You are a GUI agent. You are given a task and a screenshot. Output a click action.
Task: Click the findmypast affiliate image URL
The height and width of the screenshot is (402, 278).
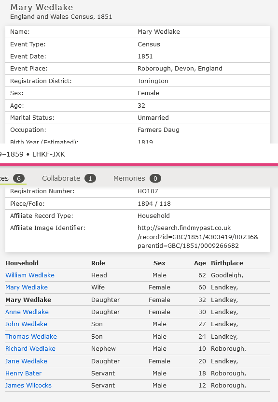[198, 237]
